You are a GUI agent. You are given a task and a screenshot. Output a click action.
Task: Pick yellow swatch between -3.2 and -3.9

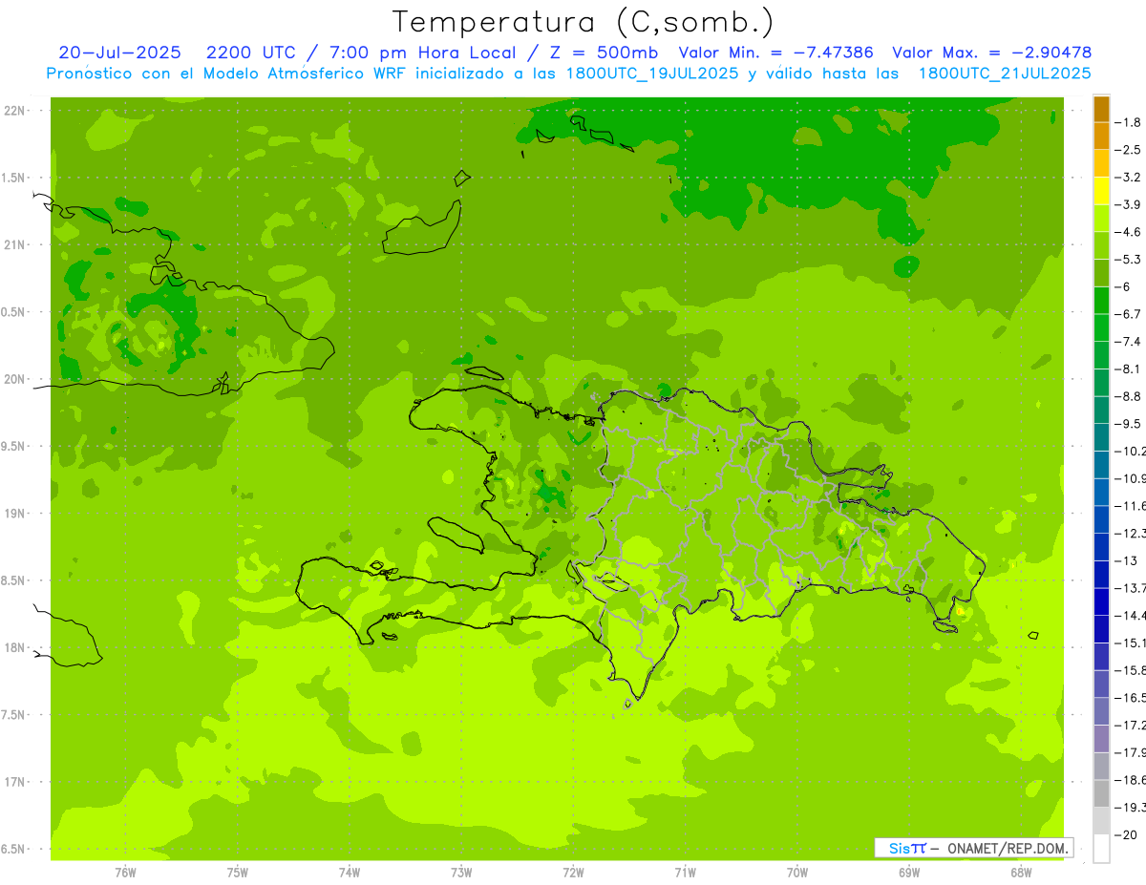tap(1101, 191)
